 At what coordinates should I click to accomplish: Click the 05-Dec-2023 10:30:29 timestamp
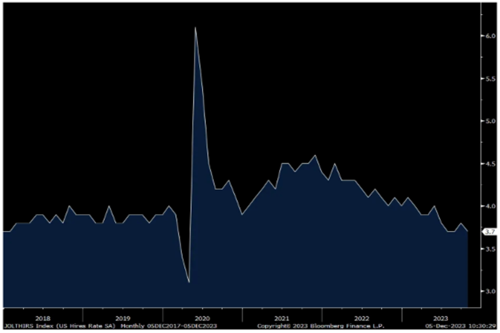(462, 325)
